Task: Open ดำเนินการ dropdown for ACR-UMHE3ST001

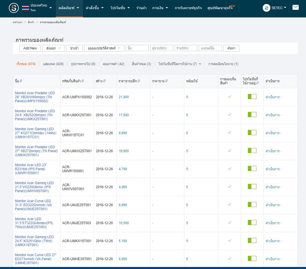Action: [x=273, y=259]
